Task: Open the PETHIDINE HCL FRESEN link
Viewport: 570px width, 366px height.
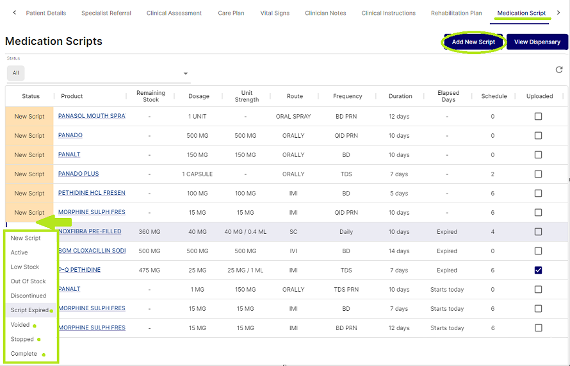Action: tap(92, 194)
